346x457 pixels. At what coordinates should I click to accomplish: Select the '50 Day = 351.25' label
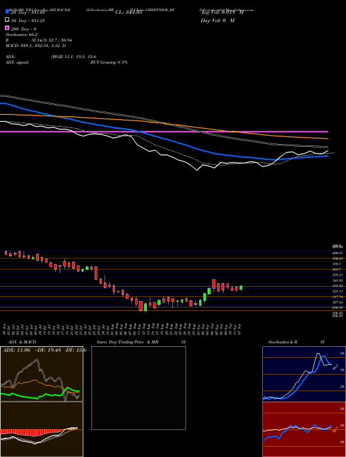(28, 20)
